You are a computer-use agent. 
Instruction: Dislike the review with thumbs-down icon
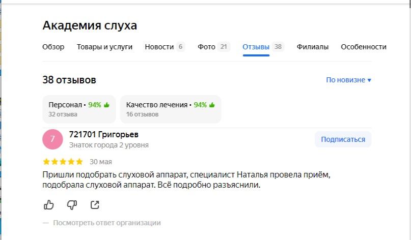pyautogui.click(x=72, y=205)
